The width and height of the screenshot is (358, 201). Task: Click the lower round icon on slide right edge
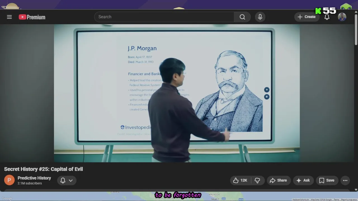[x=267, y=97]
